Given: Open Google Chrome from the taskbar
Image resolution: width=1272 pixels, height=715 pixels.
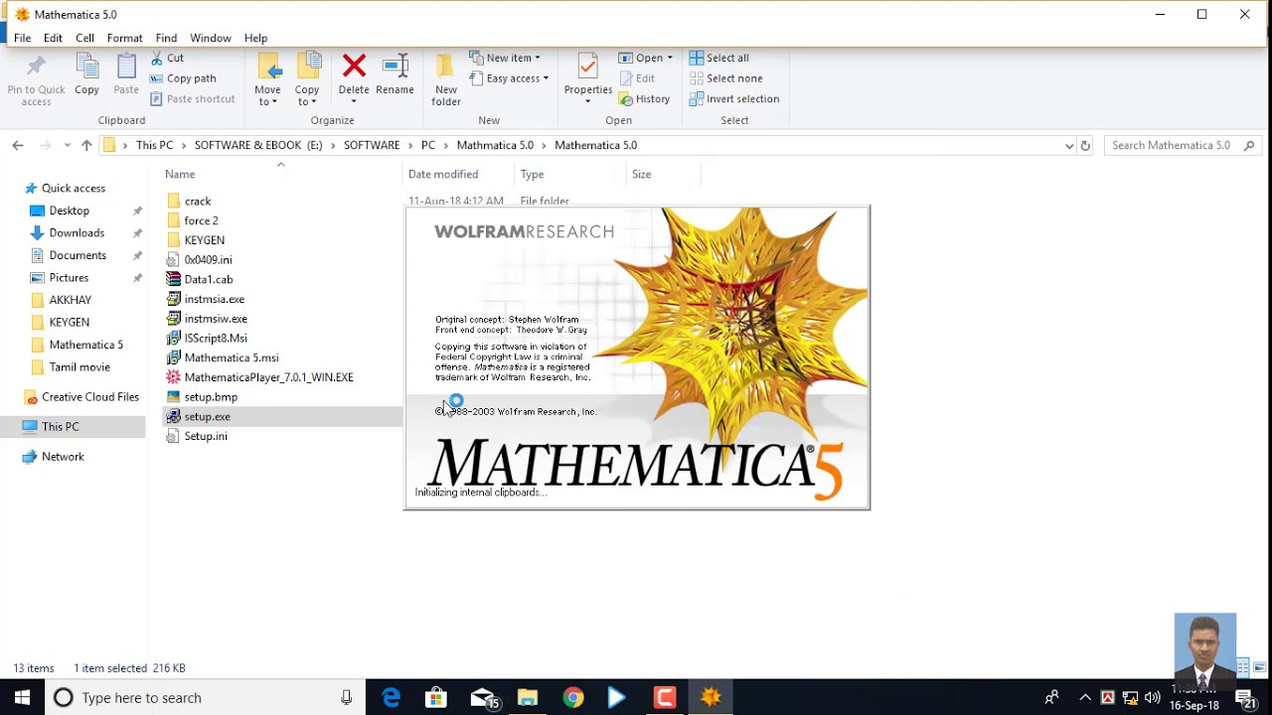Looking at the screenshot, I should click(x=573, y=698).
